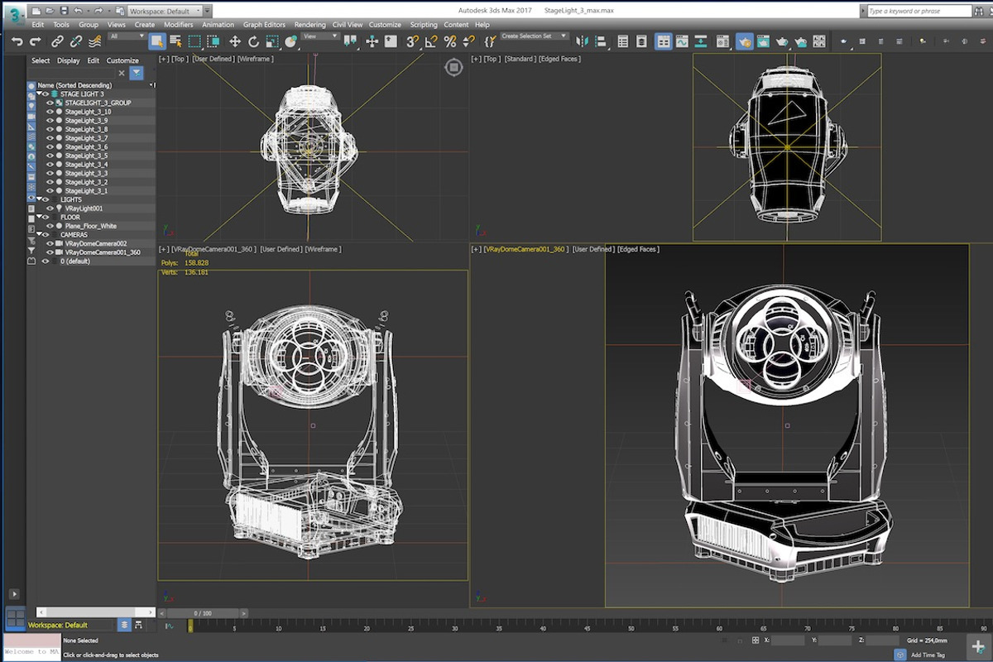Click the Undo arrow in main toolbar
993x662 pixels.
click(17, 41)
